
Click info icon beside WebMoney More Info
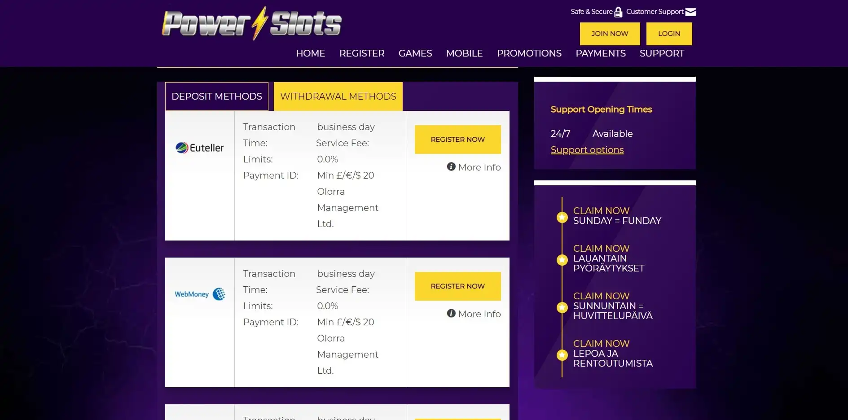451,313
